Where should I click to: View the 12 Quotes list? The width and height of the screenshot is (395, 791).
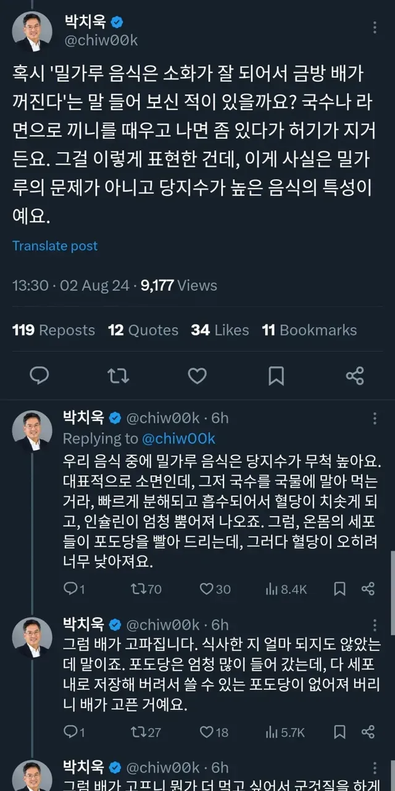point(143,330)
